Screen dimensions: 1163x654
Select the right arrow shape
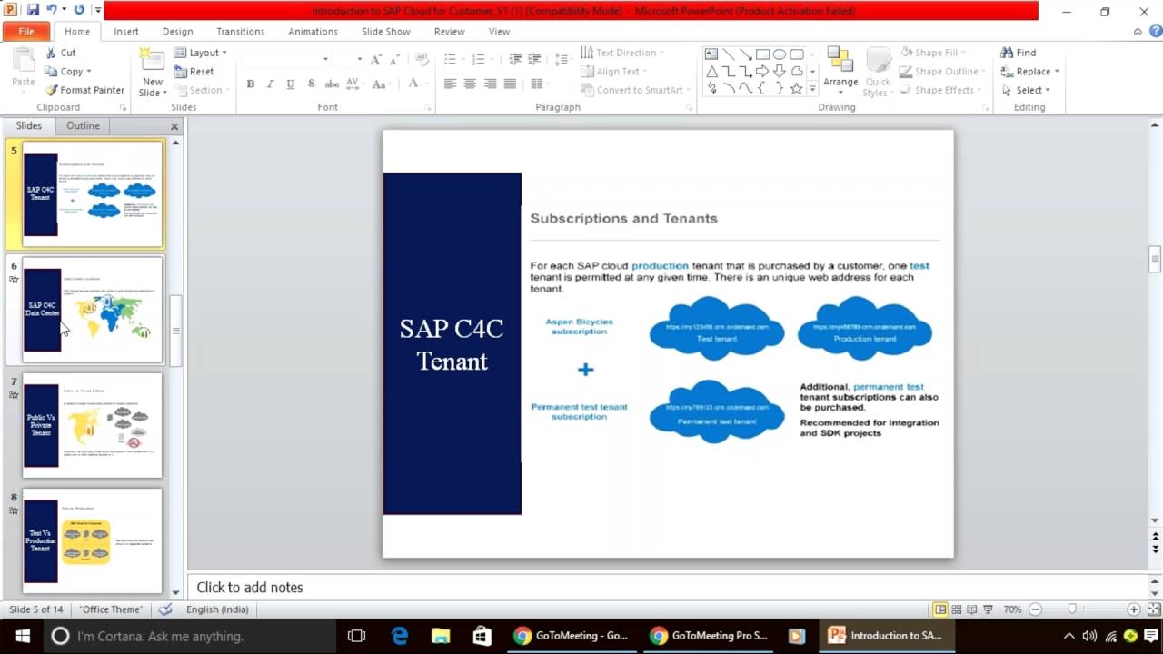pyautogui.click(x=762, y=71)
